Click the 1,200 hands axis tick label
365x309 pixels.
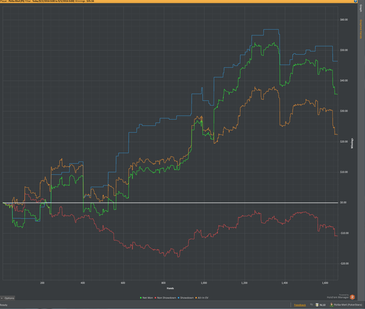click(x=245, y=283)
